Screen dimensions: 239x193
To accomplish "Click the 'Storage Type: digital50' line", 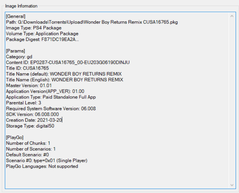I will pyautogui.click(x=30, y=126).
